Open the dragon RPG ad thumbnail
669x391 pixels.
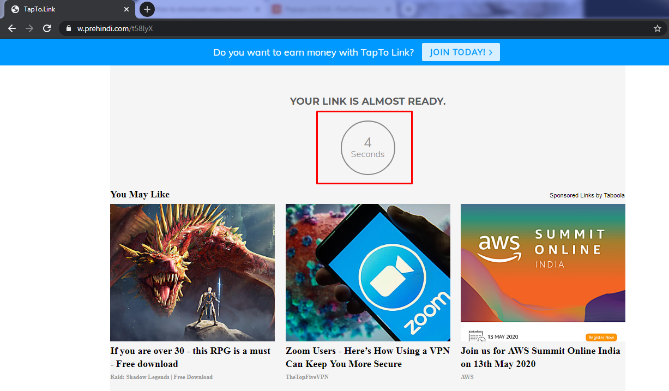point(192,273)
